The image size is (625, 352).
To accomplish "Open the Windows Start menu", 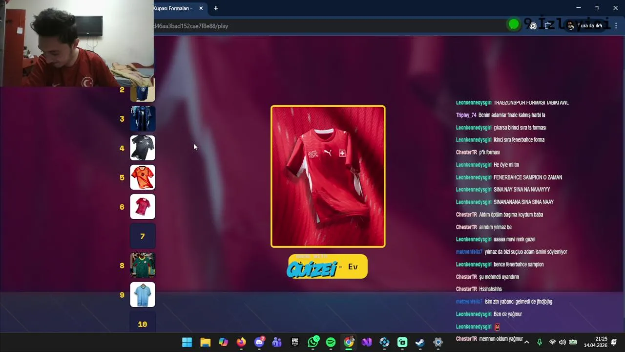I will pyautogui.click(x=187, y=342).
